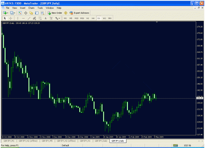
Task: Click the Arrows objects icon
Action: pos(57,18)
